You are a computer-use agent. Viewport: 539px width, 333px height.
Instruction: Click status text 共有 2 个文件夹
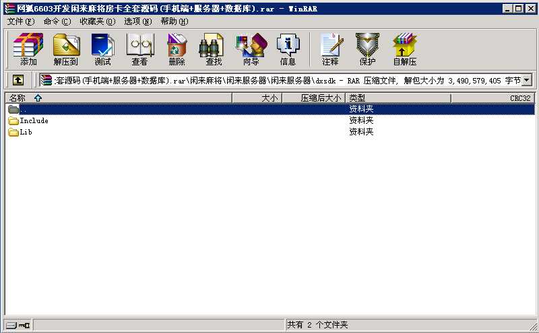click(317, 325)
